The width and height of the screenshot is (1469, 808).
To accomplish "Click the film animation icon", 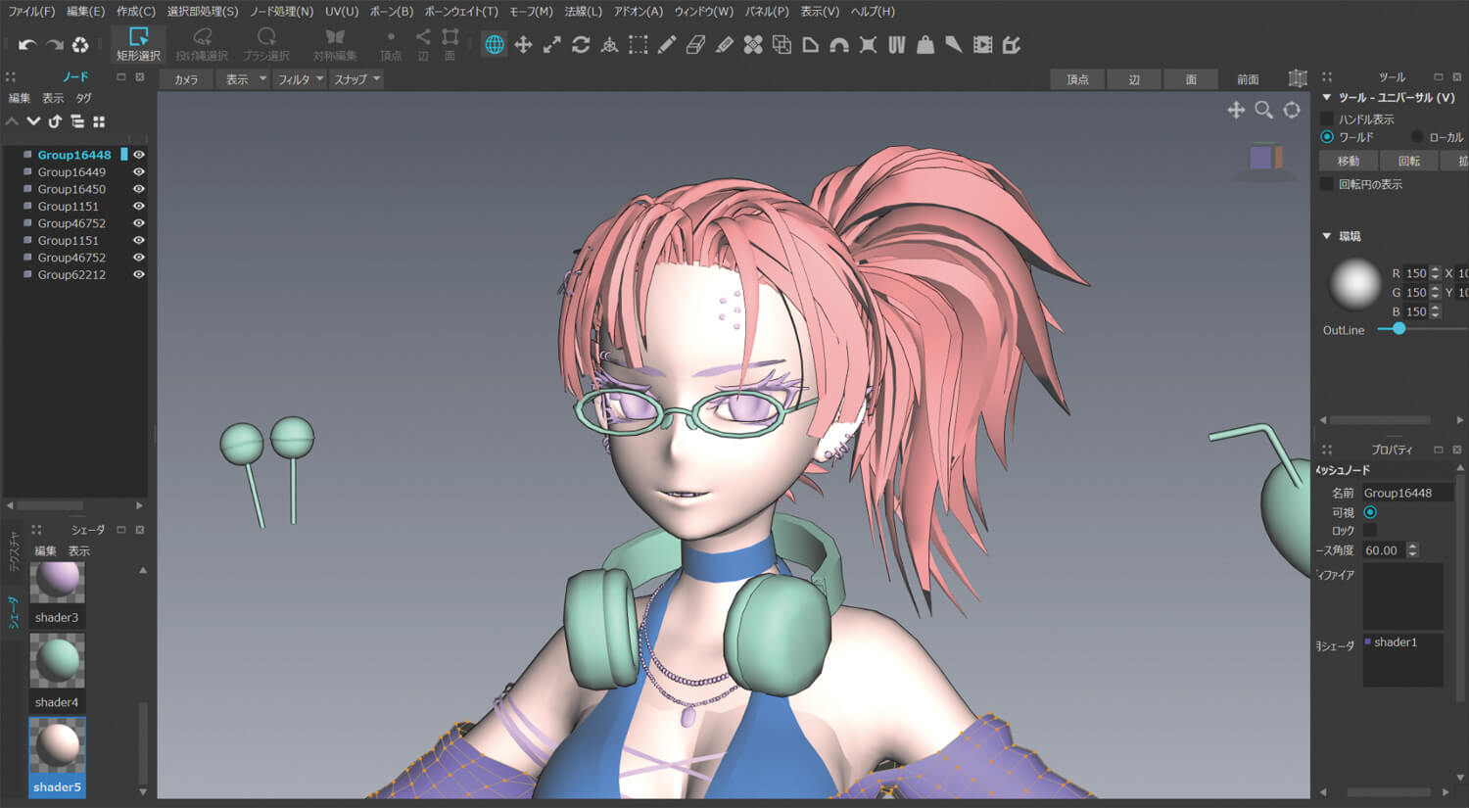I will click(982, 44).
